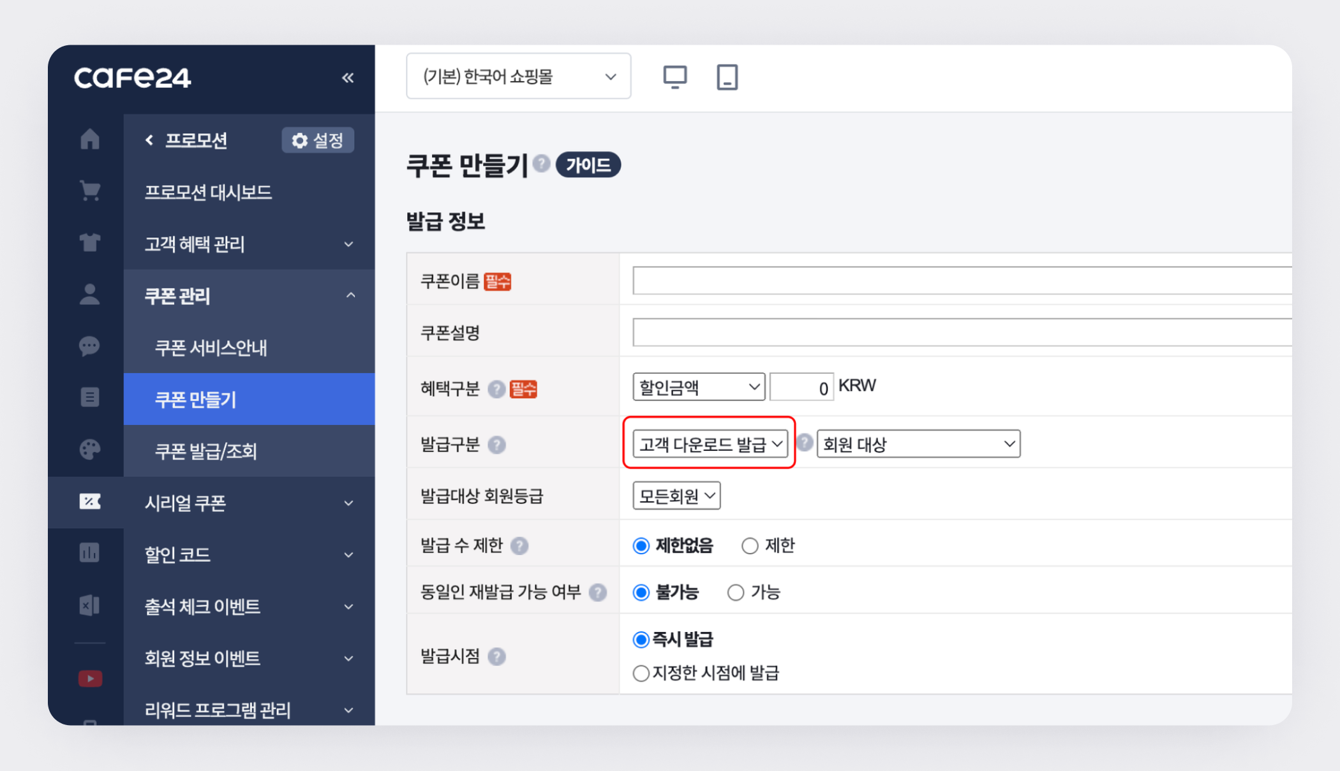Open the 할인금액 benefit type dropdown
This screenshot has width=1340, height=771.
pyautogui.click(x=699, y=387)
